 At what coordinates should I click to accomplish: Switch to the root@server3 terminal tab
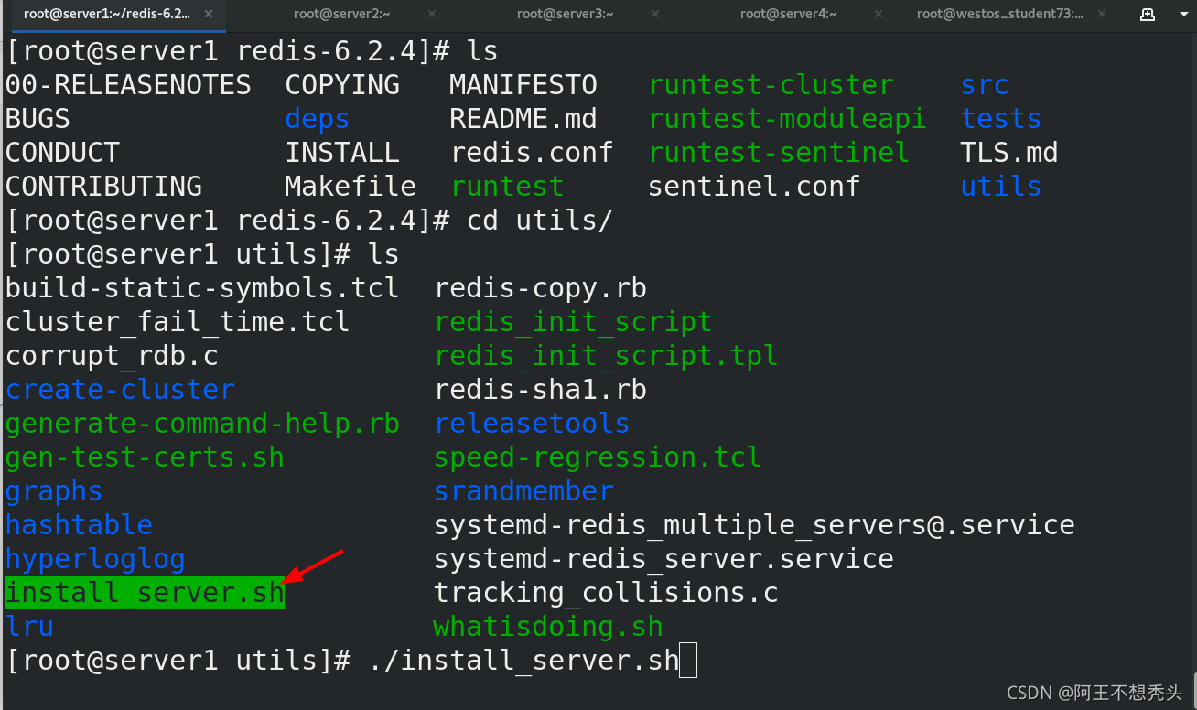pyautogui.click(x=566, y=14)
